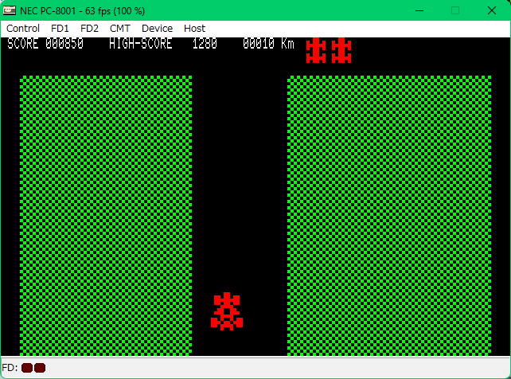
Task: Click the 00010 Km distance counter
Action: tap(268, 44)
